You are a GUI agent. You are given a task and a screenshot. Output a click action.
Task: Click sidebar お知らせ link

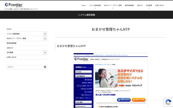(10, 48)
